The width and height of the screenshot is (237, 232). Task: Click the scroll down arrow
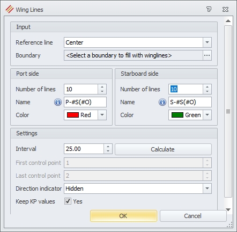(228, 209)
